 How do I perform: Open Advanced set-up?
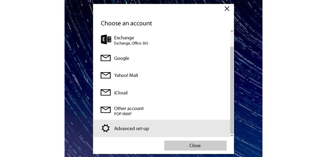tap(161, 128)
